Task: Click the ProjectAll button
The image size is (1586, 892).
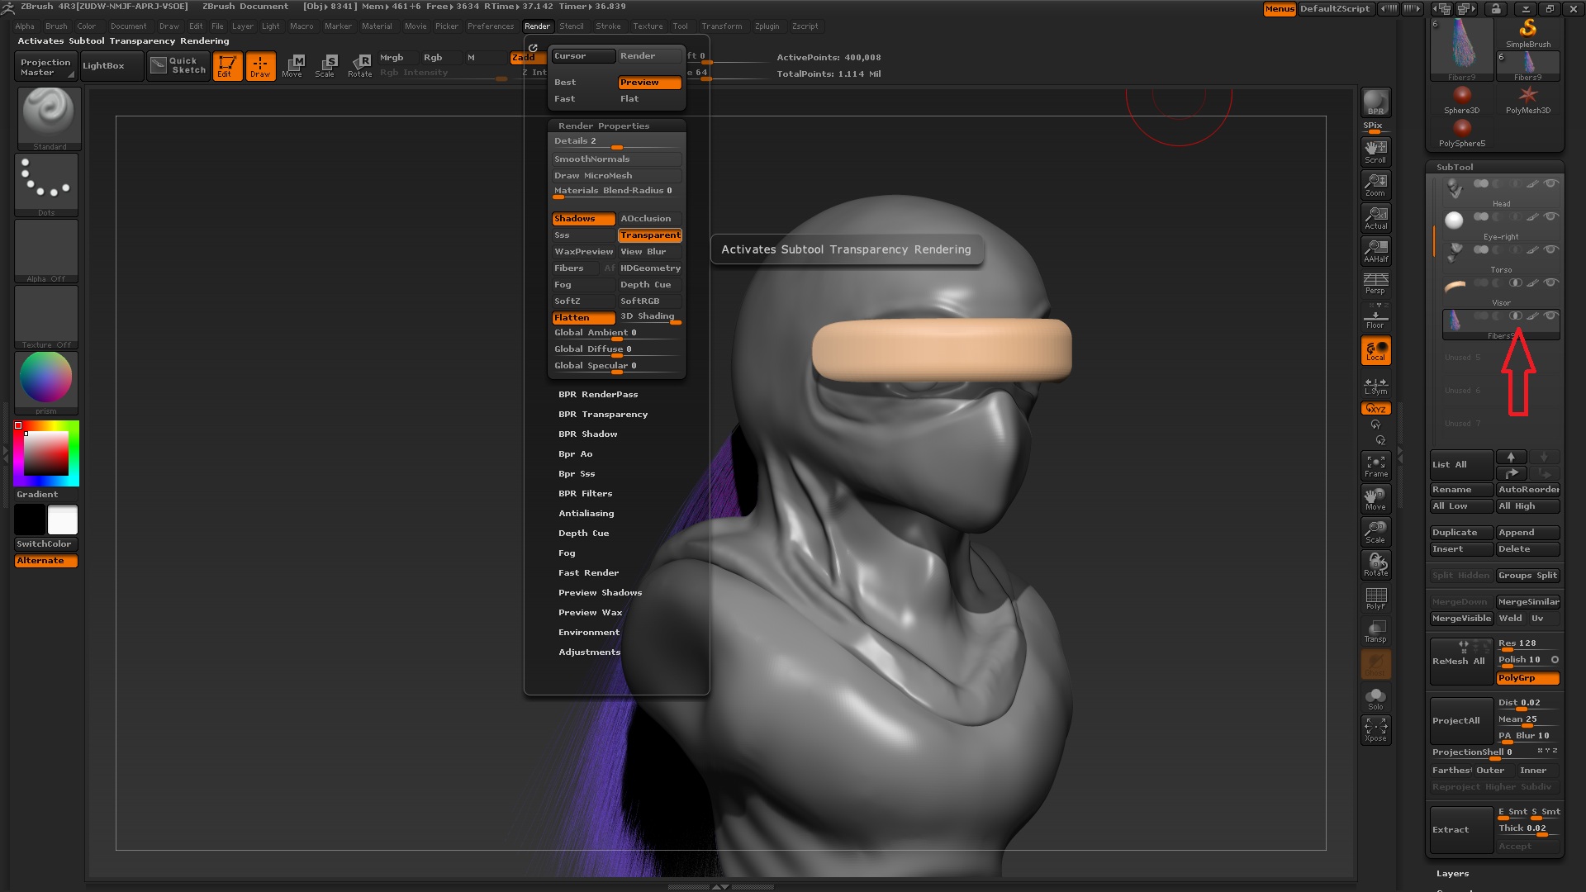Action: [x=1461, y=721]
